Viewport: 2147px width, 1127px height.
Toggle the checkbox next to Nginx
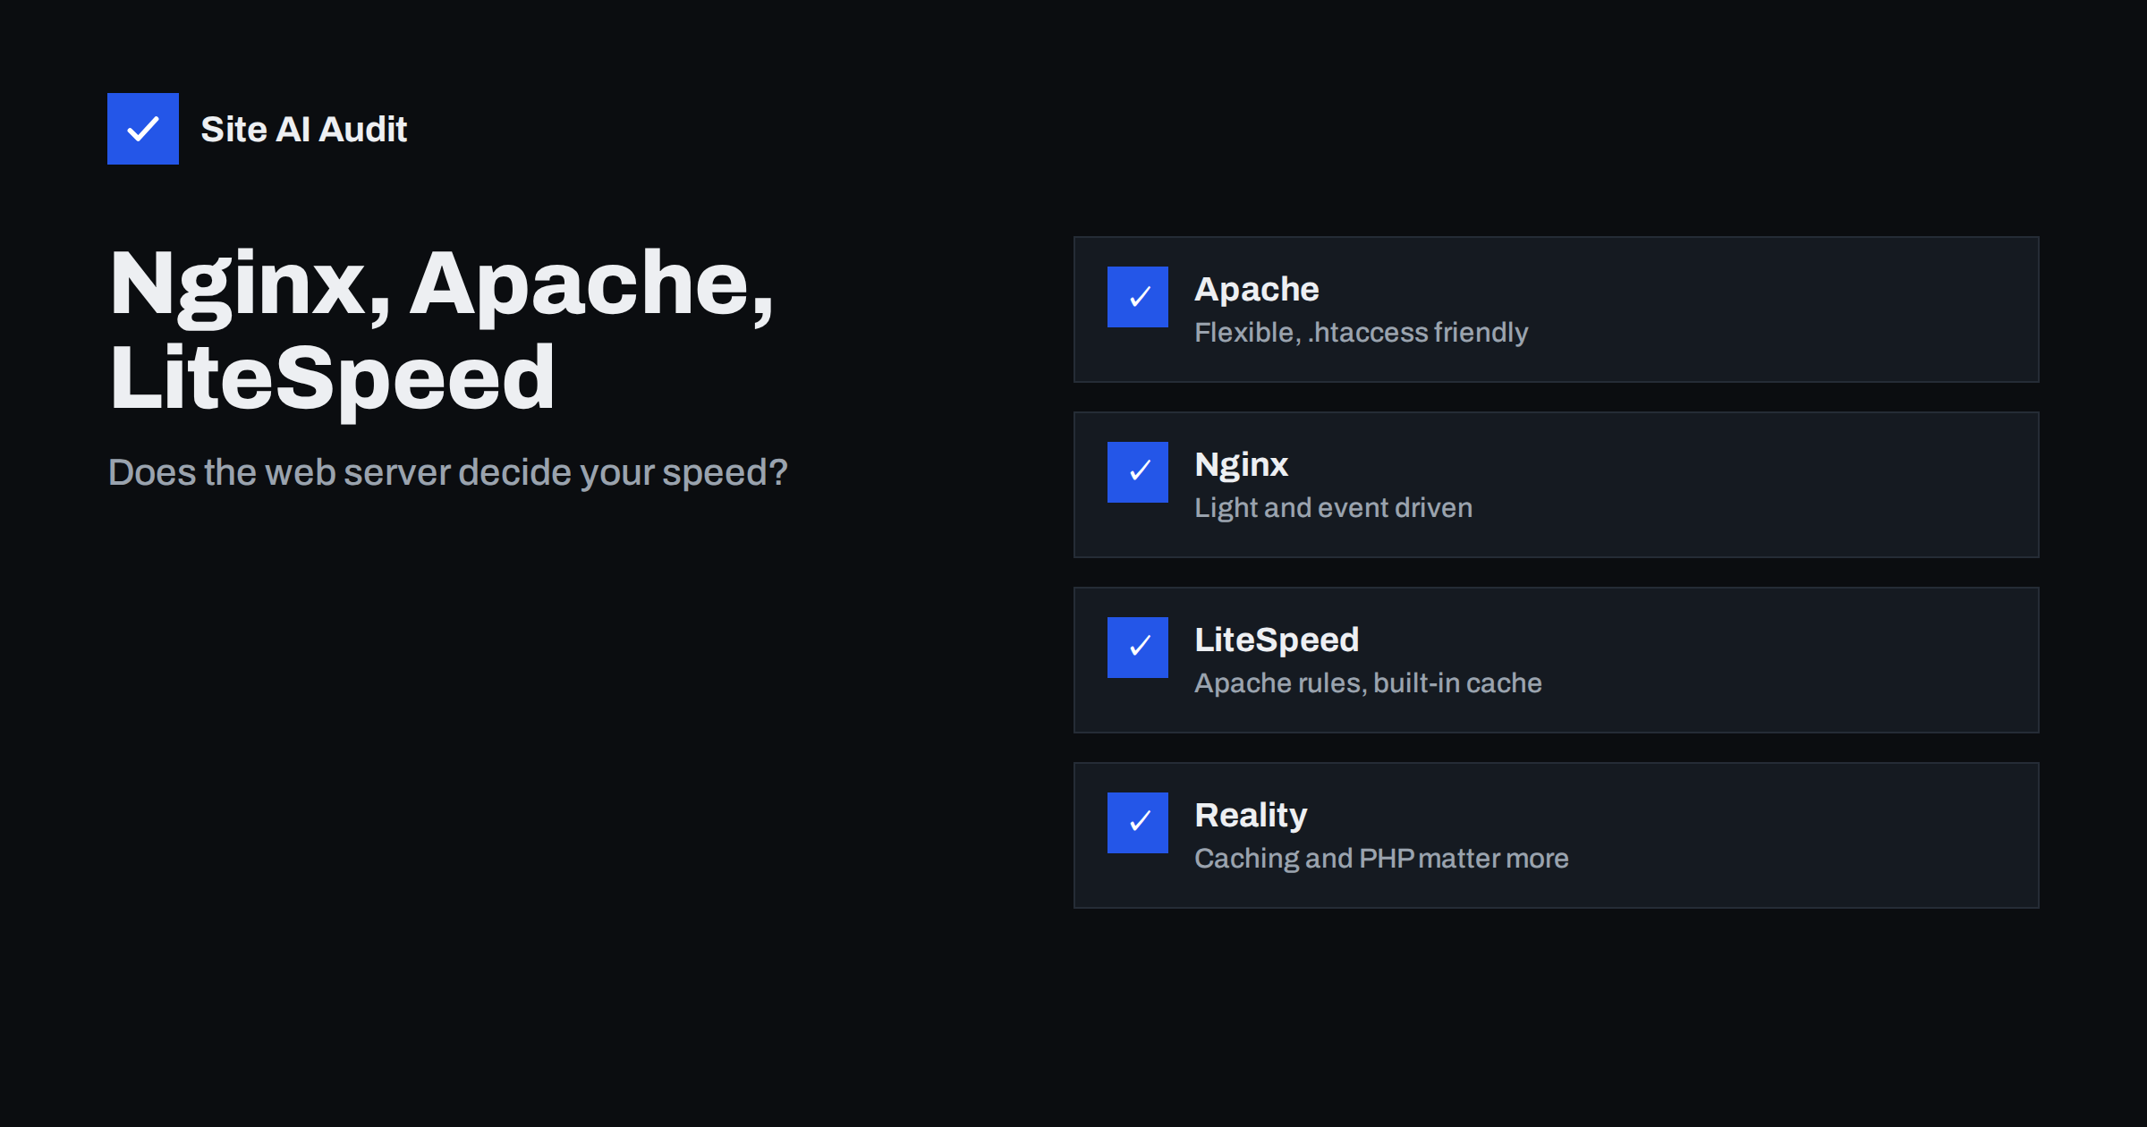click(1138, 472)
